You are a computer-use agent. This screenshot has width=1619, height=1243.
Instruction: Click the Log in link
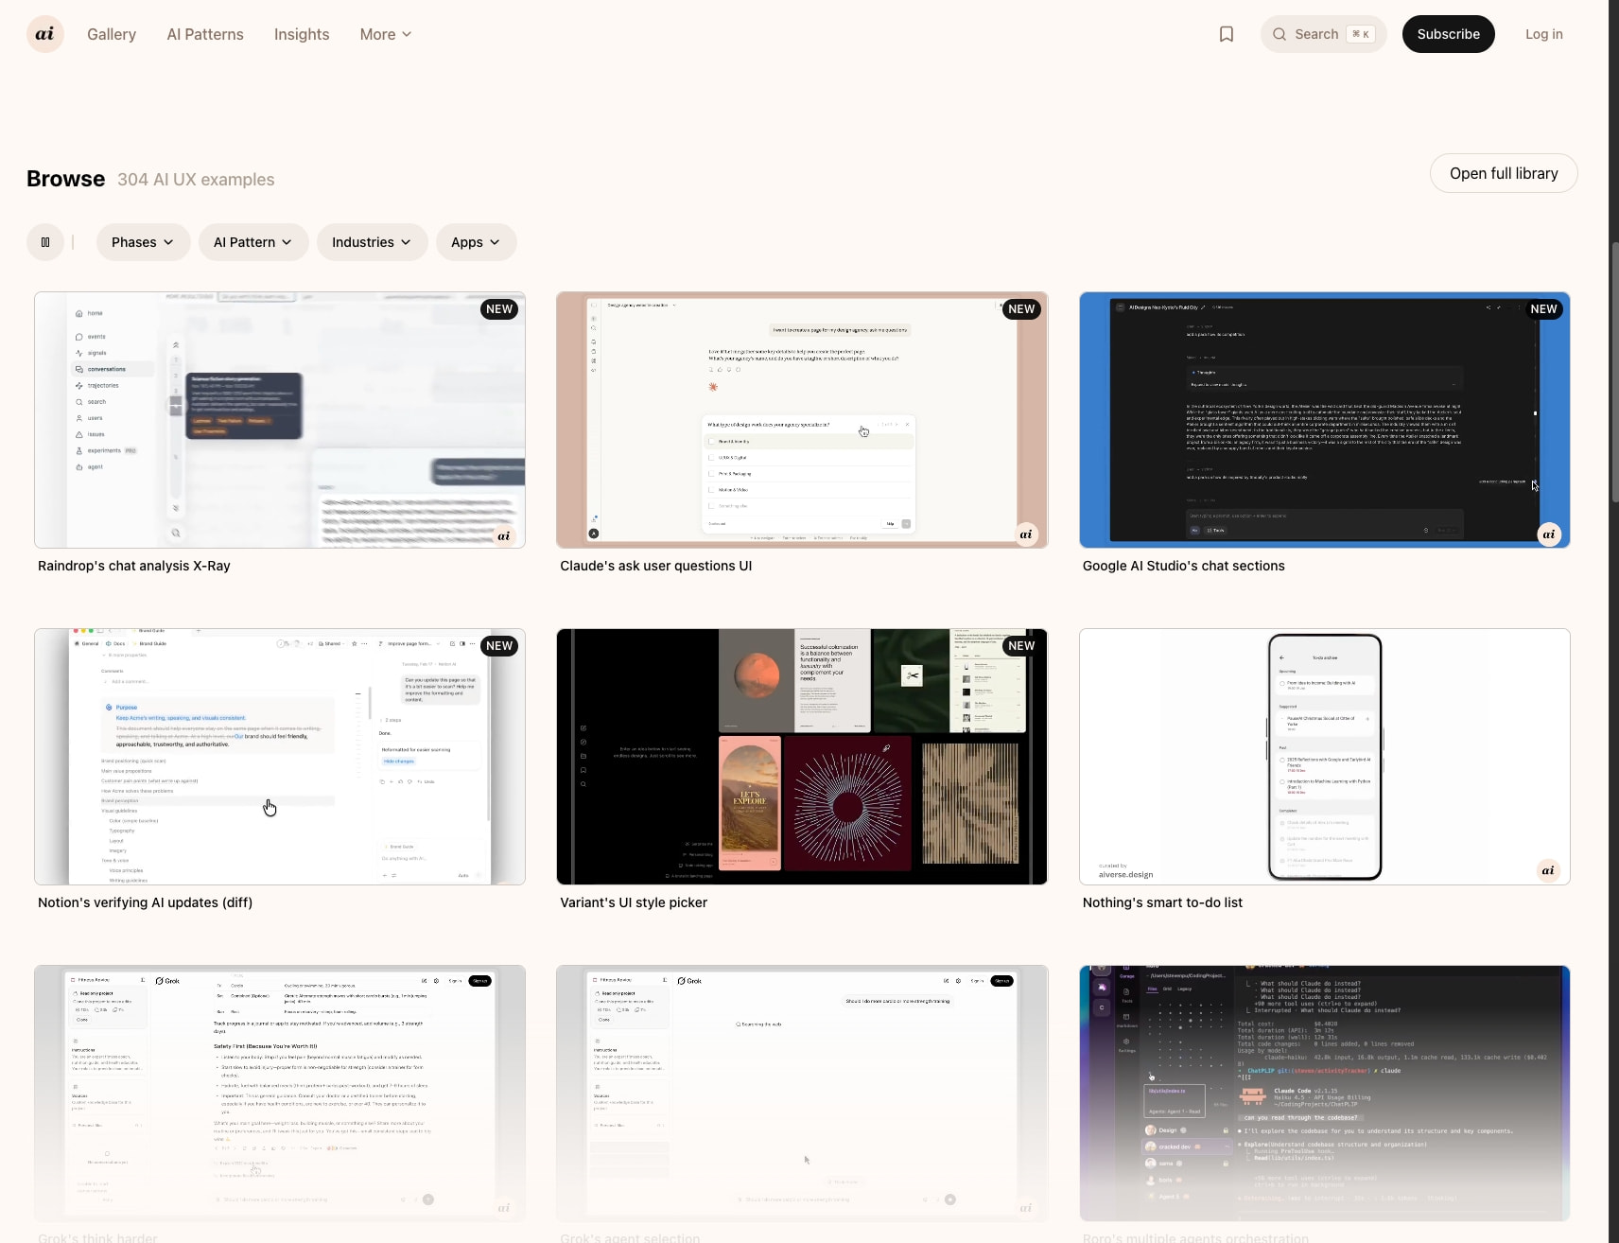(x=1543, y=34)
